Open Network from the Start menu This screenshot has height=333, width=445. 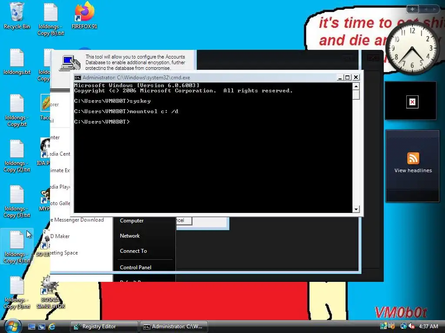pos(130,236)
